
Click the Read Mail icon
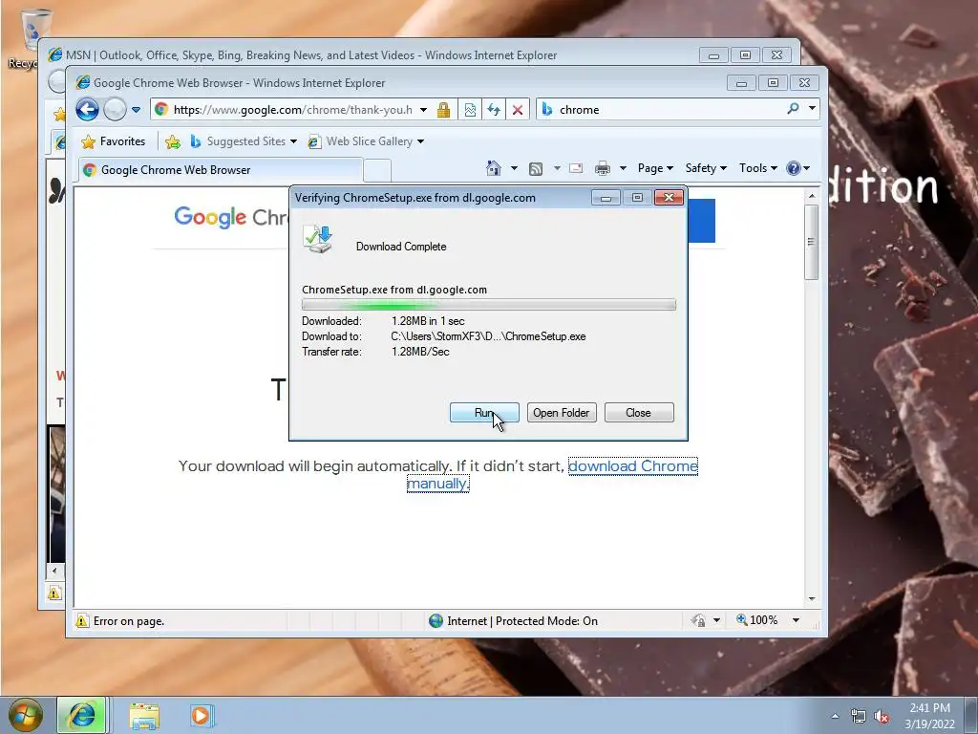pos(576,168)
